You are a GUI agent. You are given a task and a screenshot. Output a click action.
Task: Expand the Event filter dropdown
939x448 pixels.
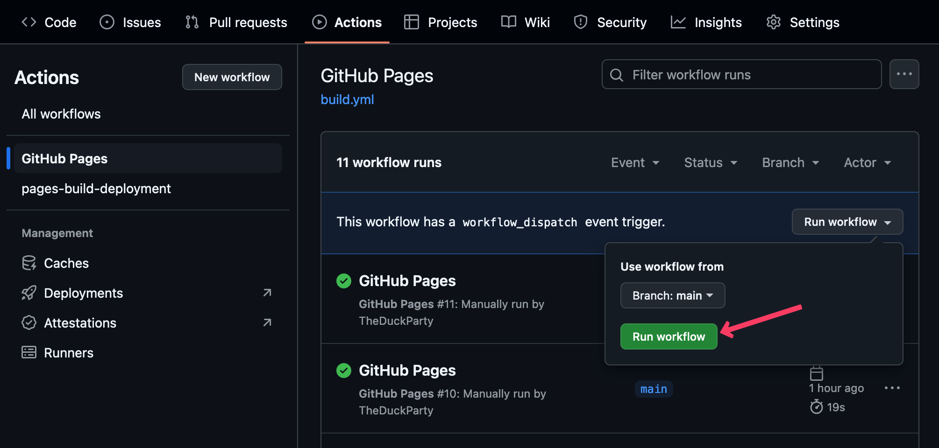[x=635, y=162]
